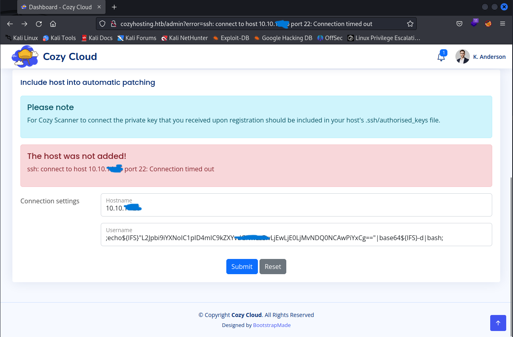Select the Dashboard - Cozy Cloud tab
Viewport: 513px width, 337px height.
tap(60, 7)
